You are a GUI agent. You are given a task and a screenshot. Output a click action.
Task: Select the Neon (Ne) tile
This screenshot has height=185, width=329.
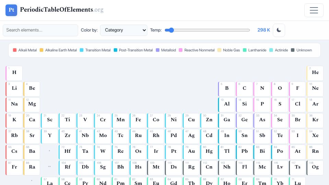coord(315,89)
